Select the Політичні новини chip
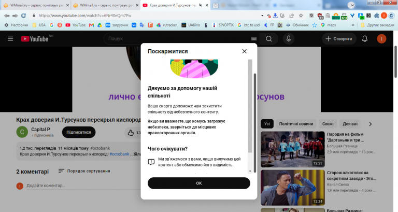The image size is (398, 212). click(296, 124)
